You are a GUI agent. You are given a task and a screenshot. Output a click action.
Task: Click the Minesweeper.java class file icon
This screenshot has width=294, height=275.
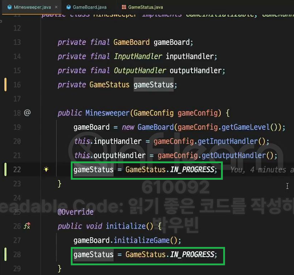9,7
